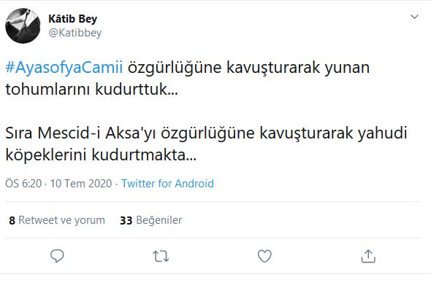The width and height of the screenshot is (431, 285).
Task: Select the second paragraph mentioning Mescid-i Aksa
Action: tap(206, 144)
